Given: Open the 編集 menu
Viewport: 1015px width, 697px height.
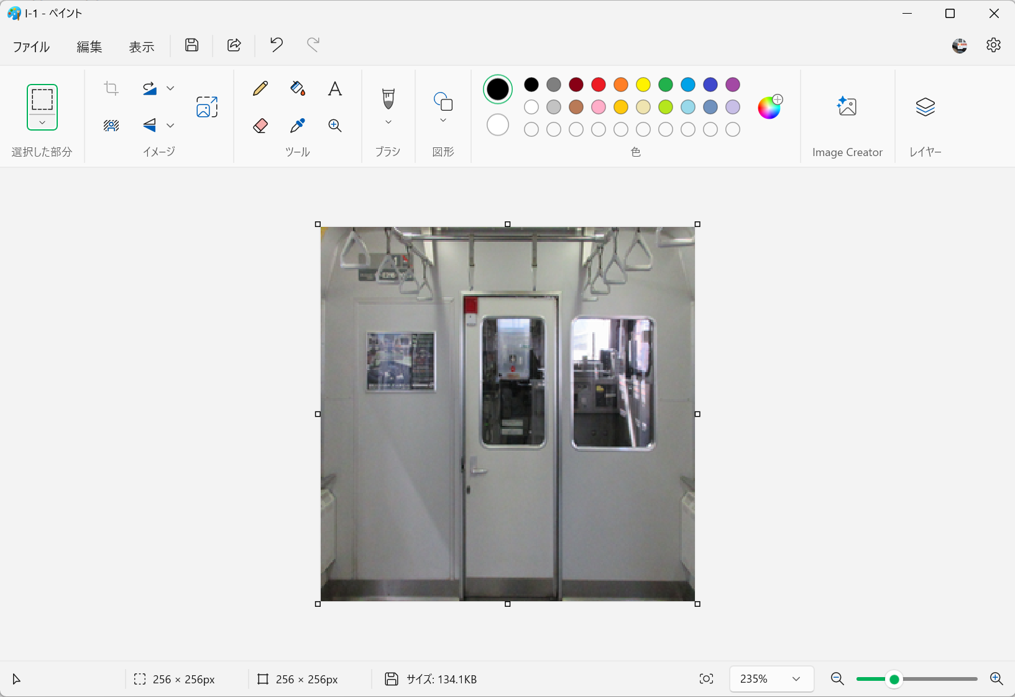Looking at the screenshot, I should (90, 47).
